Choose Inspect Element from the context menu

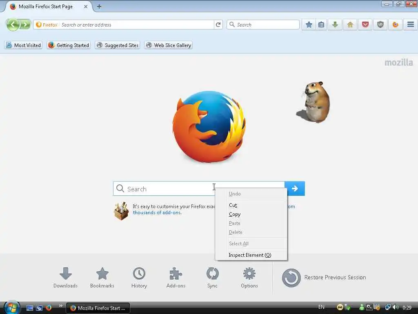251,255
